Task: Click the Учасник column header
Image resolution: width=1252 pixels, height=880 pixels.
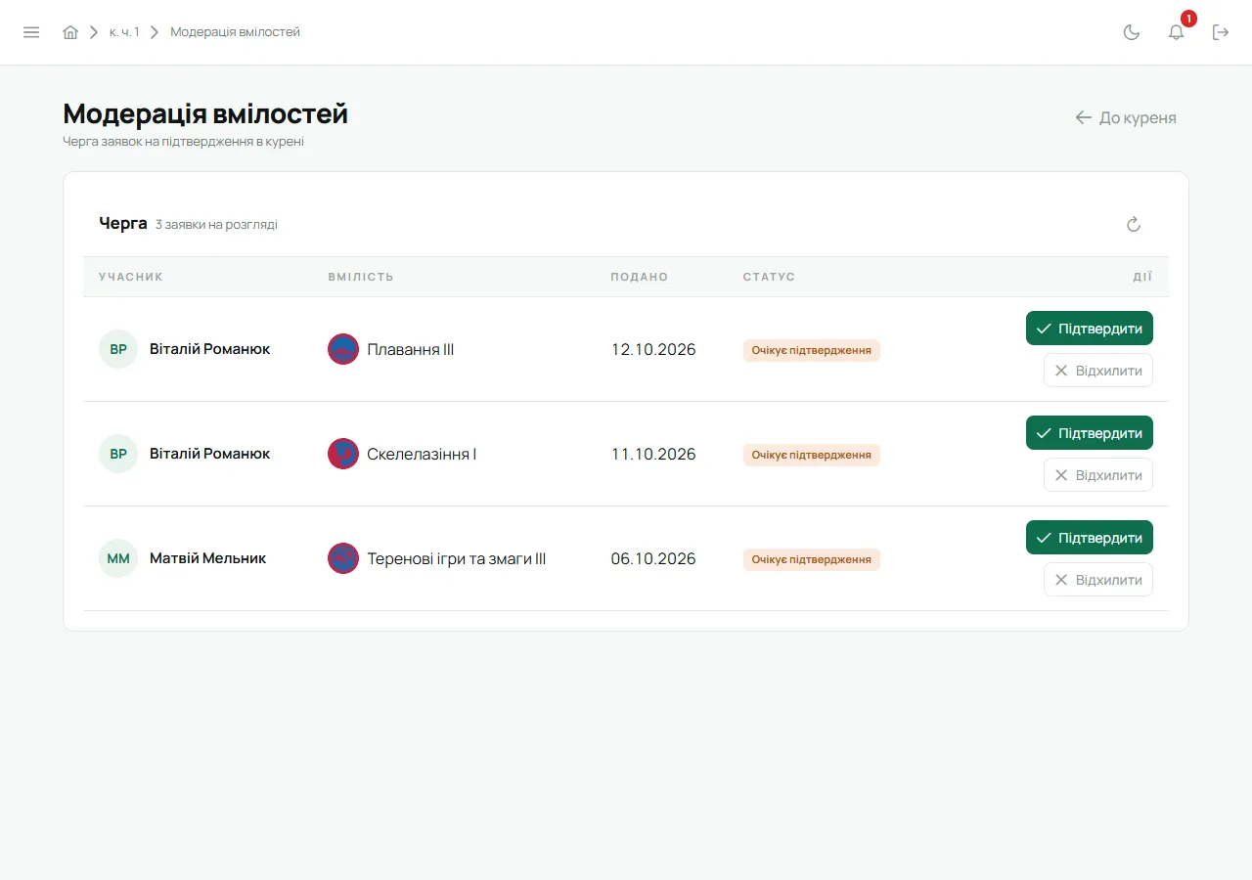Action: point(131,277)
